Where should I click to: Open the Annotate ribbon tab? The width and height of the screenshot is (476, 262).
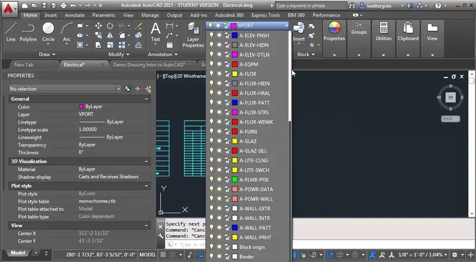(x=74, y=15)
